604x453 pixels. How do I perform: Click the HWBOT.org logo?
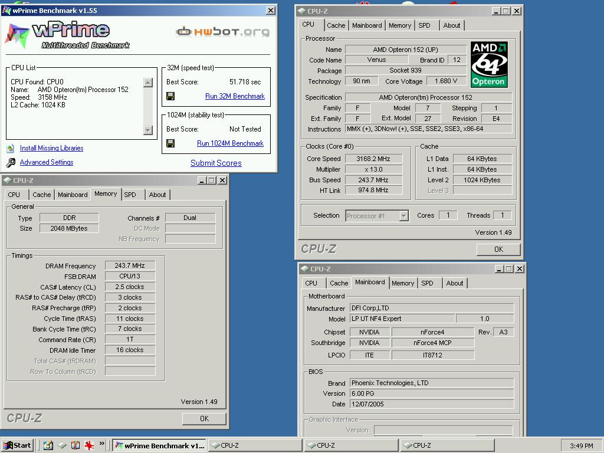pyautogui.click(x=222, y=31)
